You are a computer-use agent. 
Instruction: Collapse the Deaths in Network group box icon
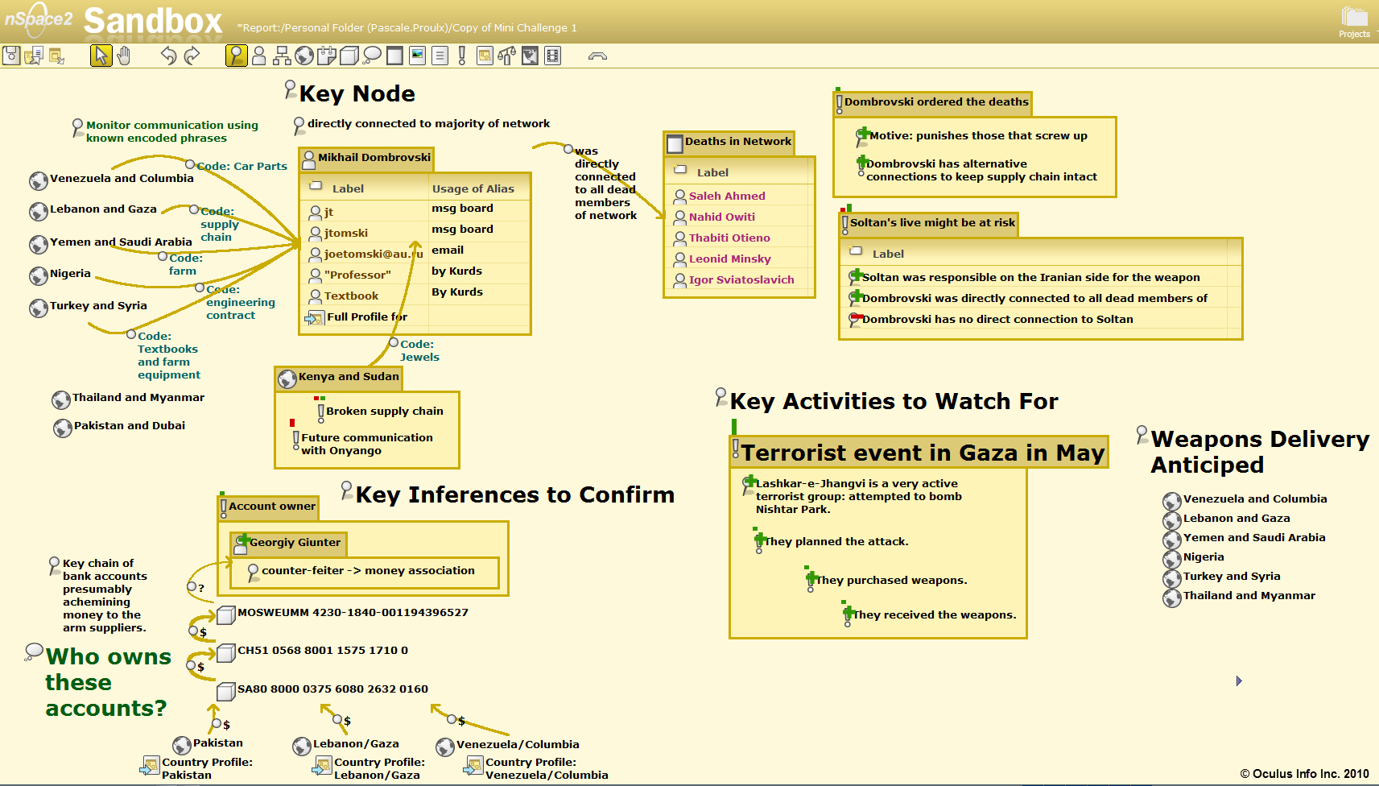[x=675, y=144]
